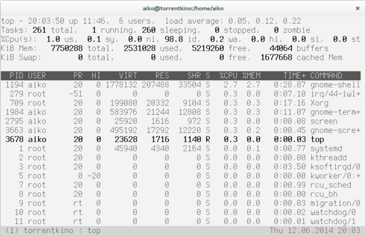Click the load average values
Screen dimensions: 366x236
point(265,21)
